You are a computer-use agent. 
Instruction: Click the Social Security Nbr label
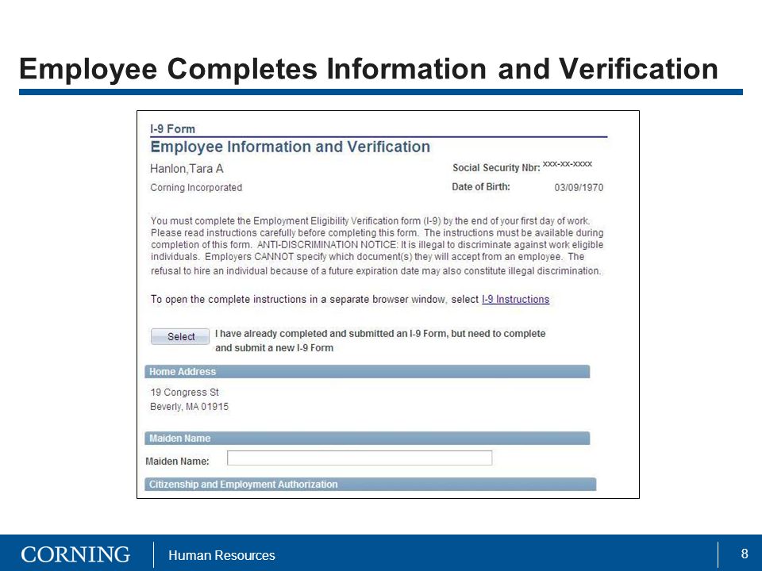(x=496, y=167)
